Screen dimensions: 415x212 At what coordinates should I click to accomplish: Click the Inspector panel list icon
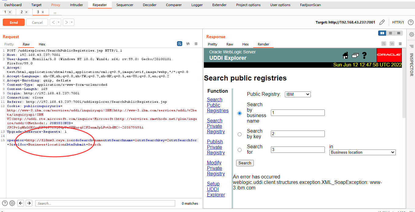coord(411,46)
